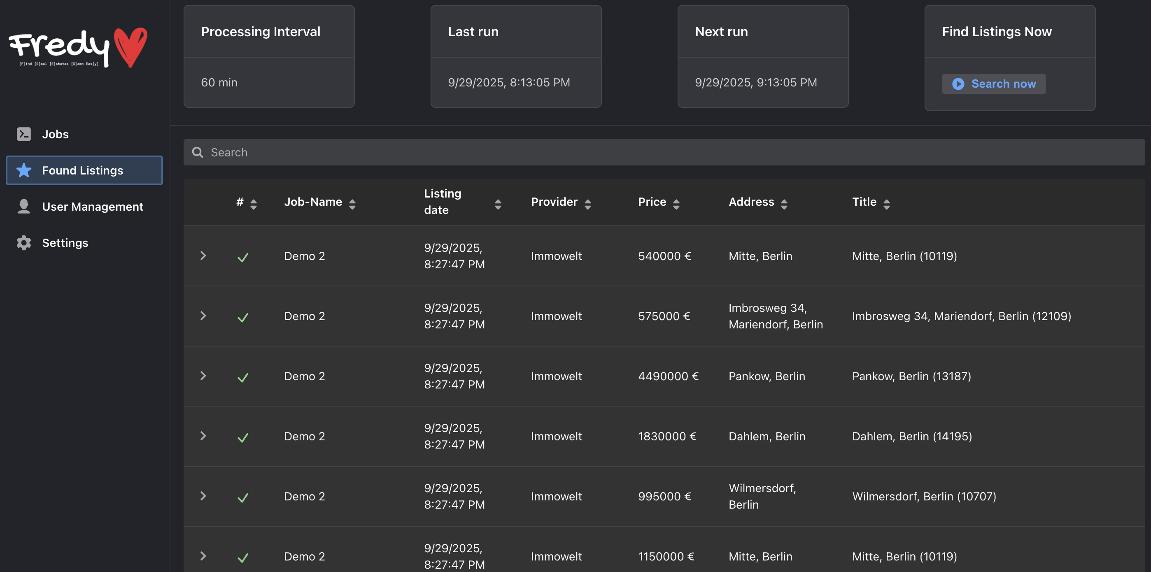
Task: Click the Settings gear icon
Action: click(24, 242)
